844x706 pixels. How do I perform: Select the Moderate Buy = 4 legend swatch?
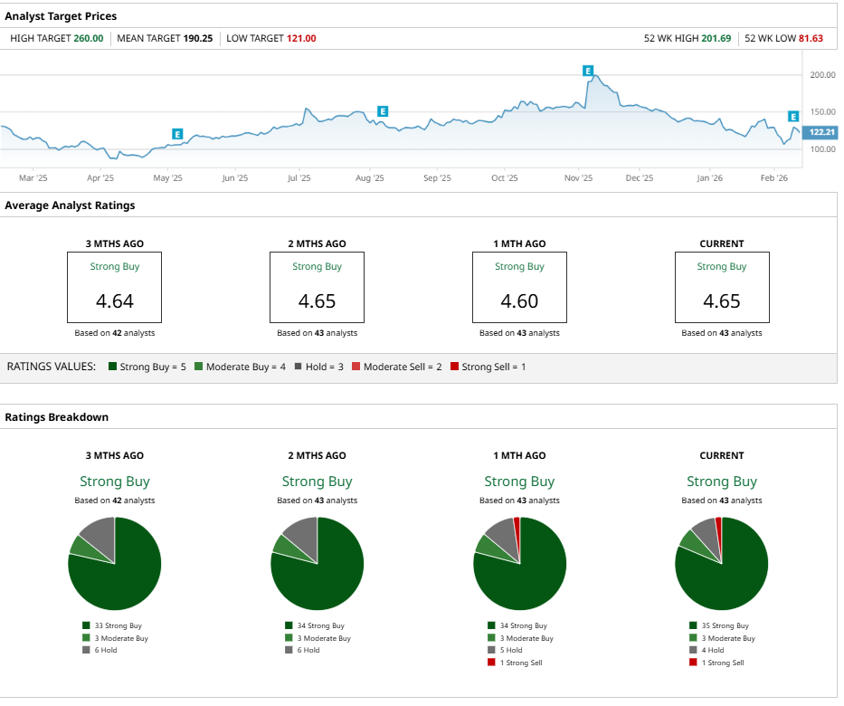198,367
